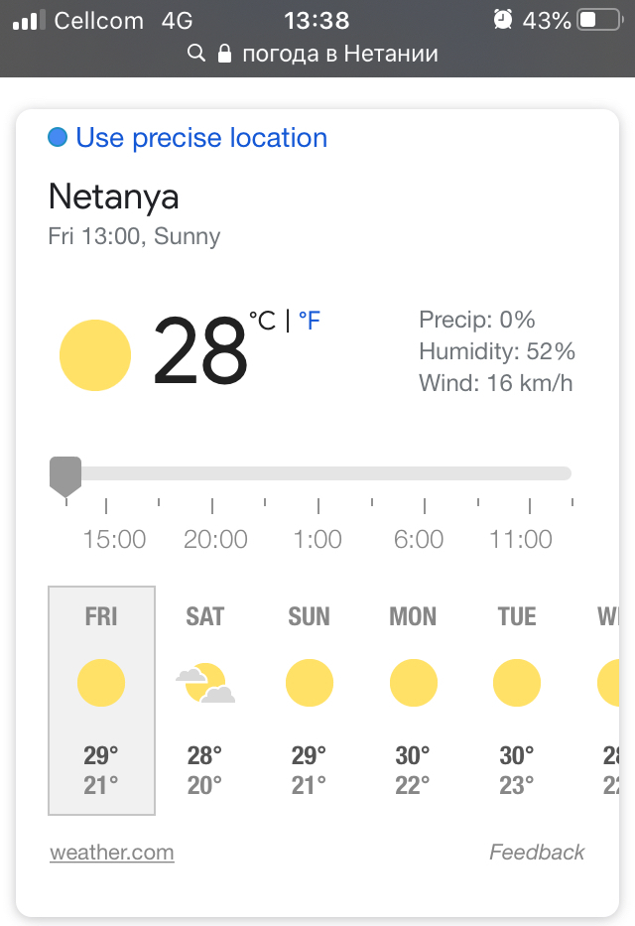
Task: Tap the large sunny weather icon
Action: pos(95,355)
